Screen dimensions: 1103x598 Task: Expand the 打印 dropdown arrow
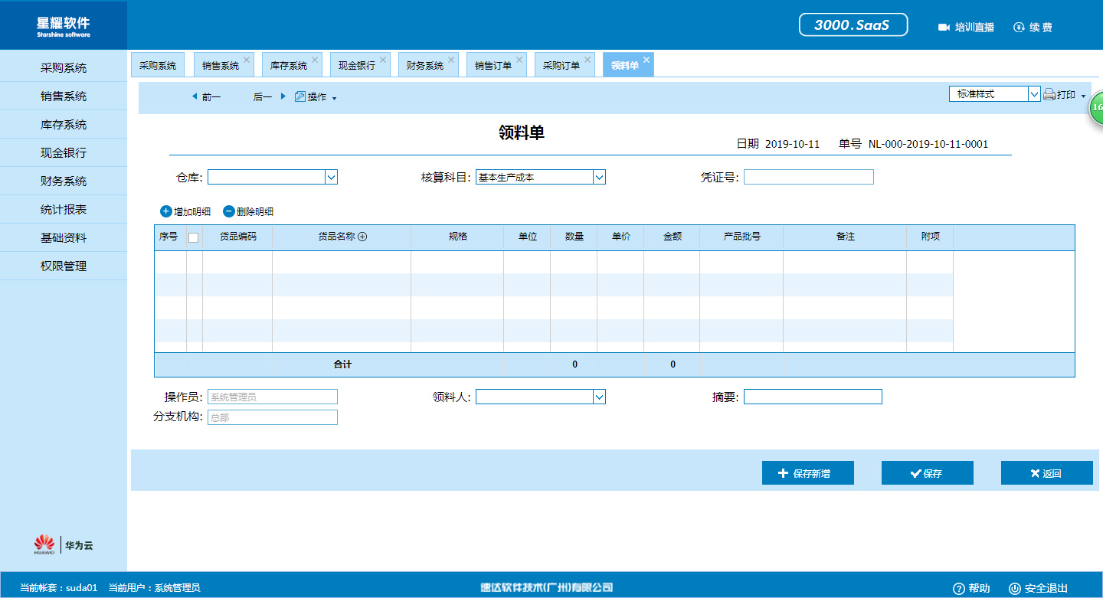[1084, 96]
